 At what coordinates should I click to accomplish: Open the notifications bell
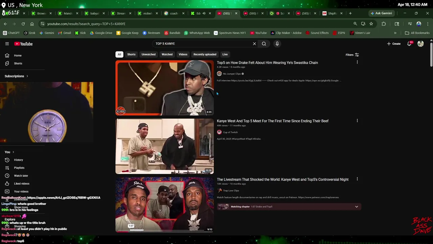[x=409, y=44]
